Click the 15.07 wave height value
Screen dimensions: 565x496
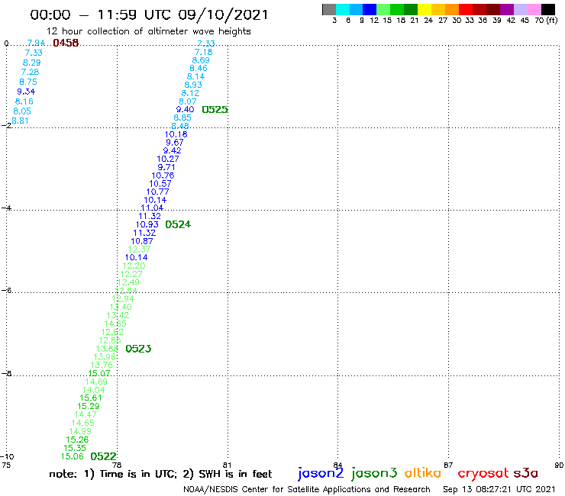pyautogui.click(x=99, y=373)
